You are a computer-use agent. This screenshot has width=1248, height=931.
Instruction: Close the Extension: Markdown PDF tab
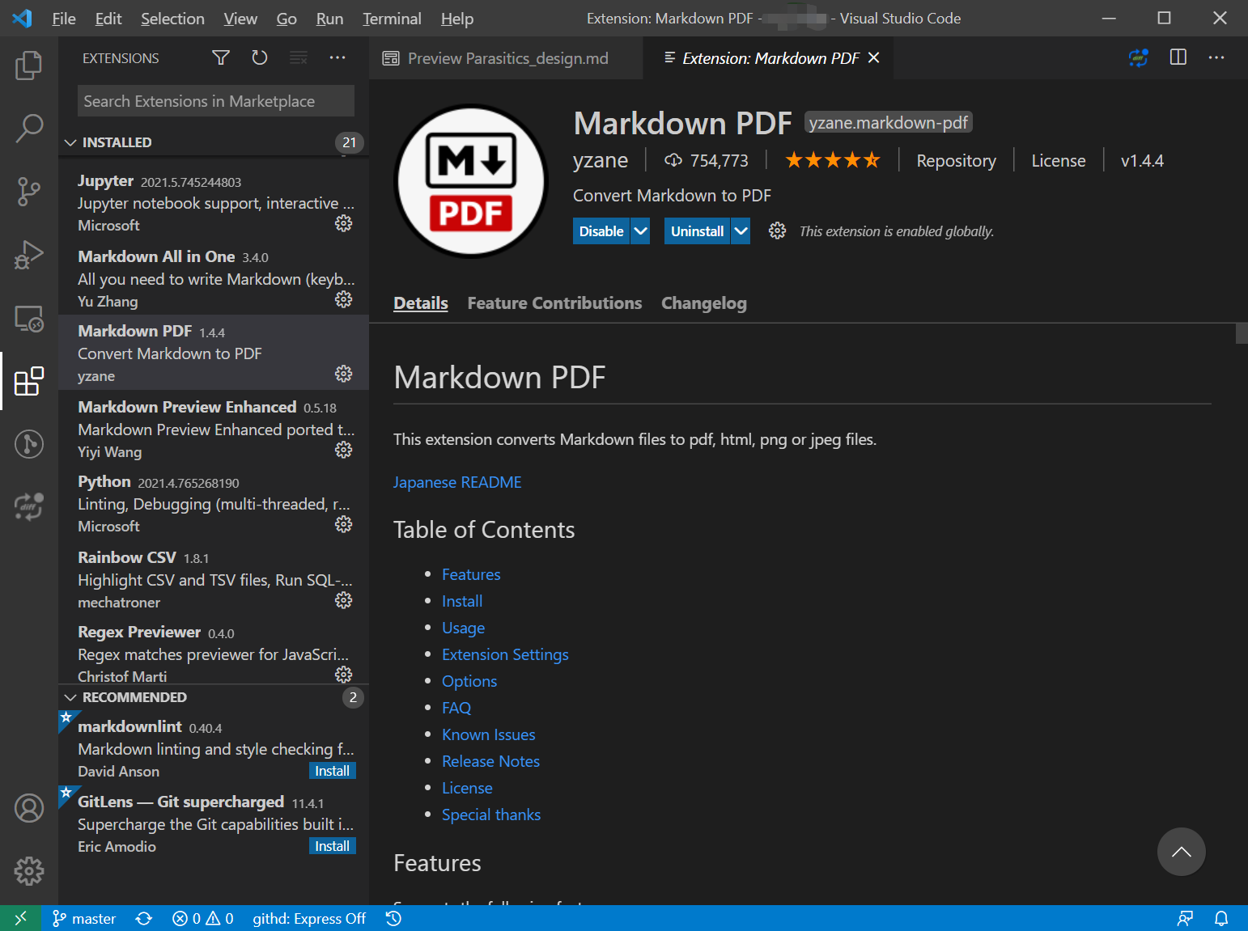pos(874,57)
